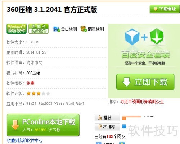Click the green hexagon download shield icon
The width and height of the screenshot is (180, 144).
tap(157, 36)
